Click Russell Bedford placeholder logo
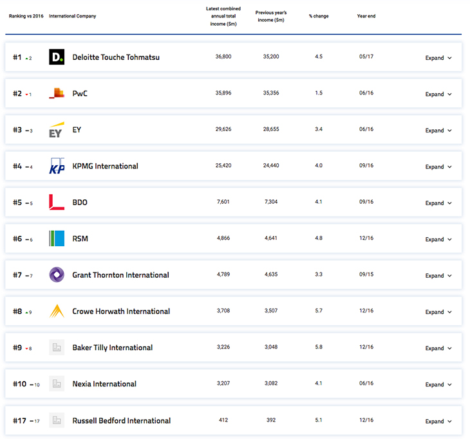Image resolution: width=470 pixels, height=439 pixels. (x=57, y=420)
